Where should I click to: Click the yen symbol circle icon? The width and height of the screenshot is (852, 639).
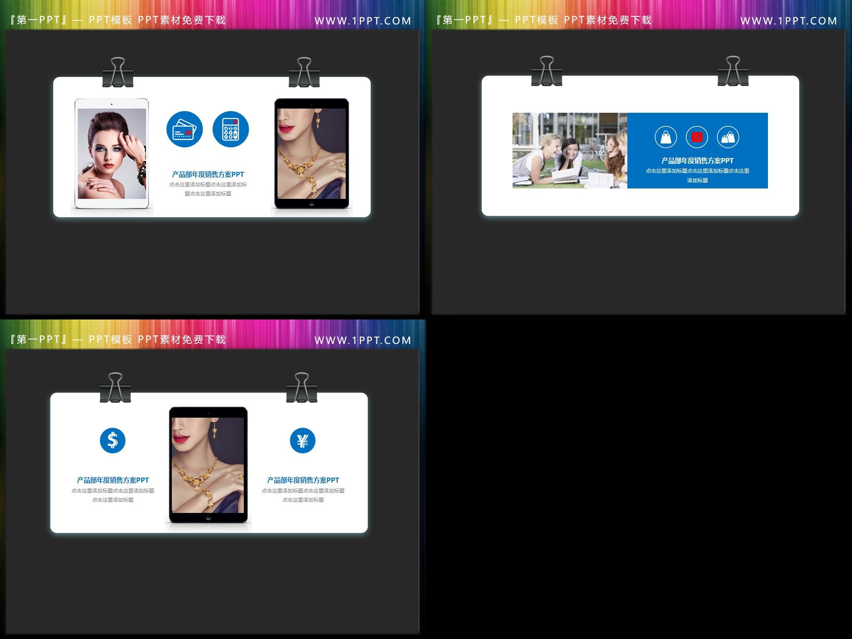click(302, 441)
